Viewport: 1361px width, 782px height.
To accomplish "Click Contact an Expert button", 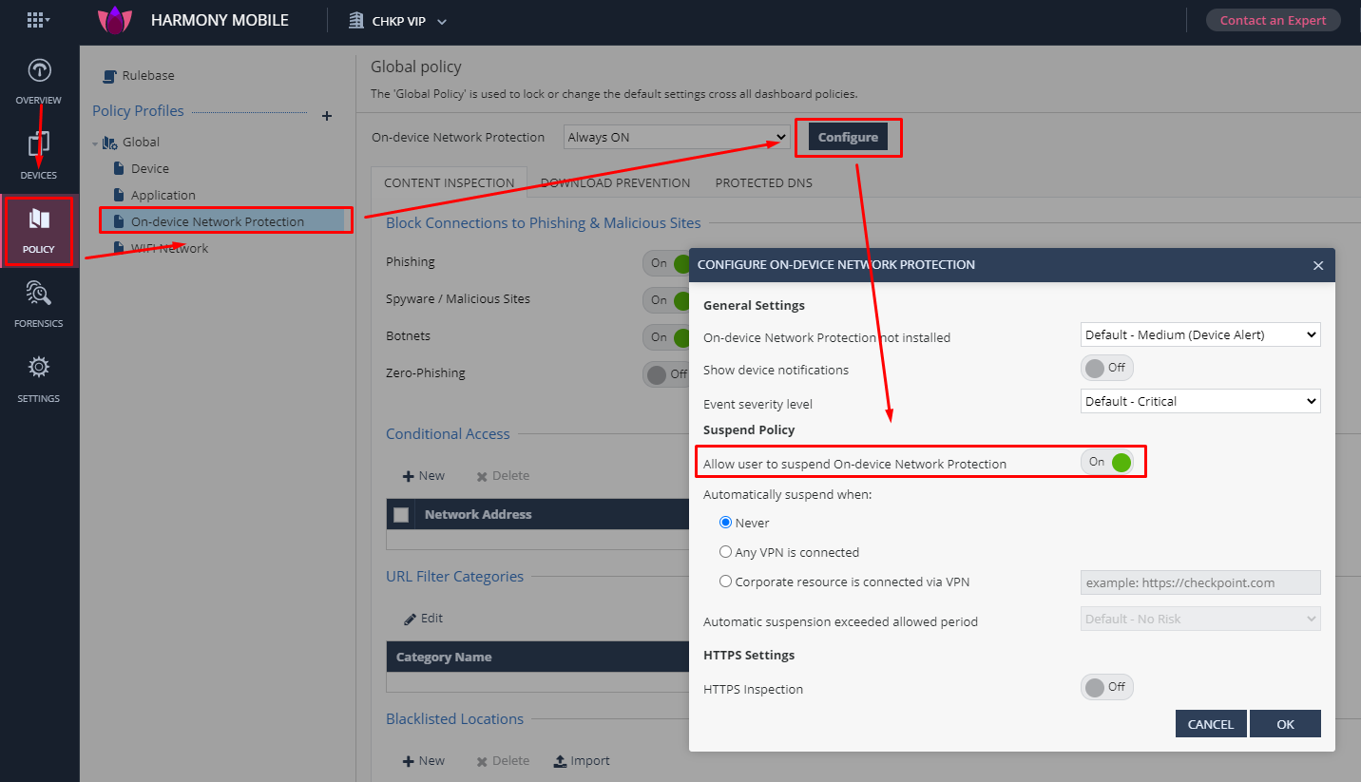I will click(1274, 20).
